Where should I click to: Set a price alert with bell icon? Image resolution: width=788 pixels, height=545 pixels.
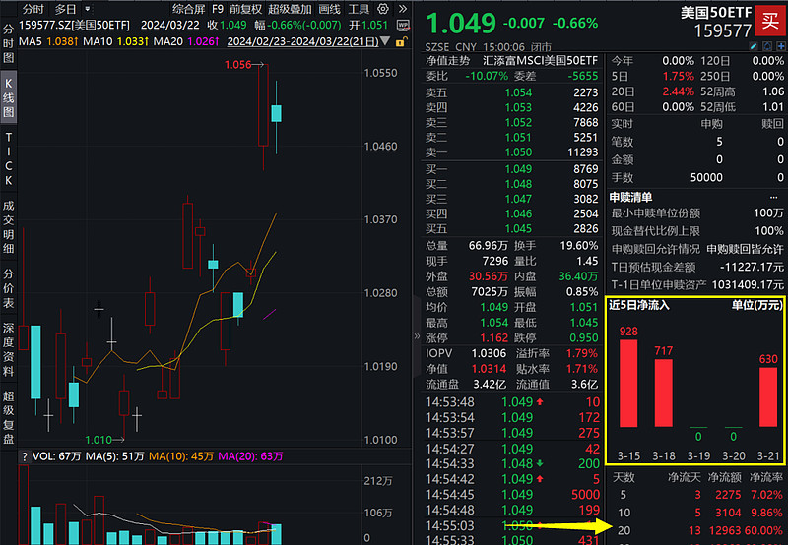(767, 46)
